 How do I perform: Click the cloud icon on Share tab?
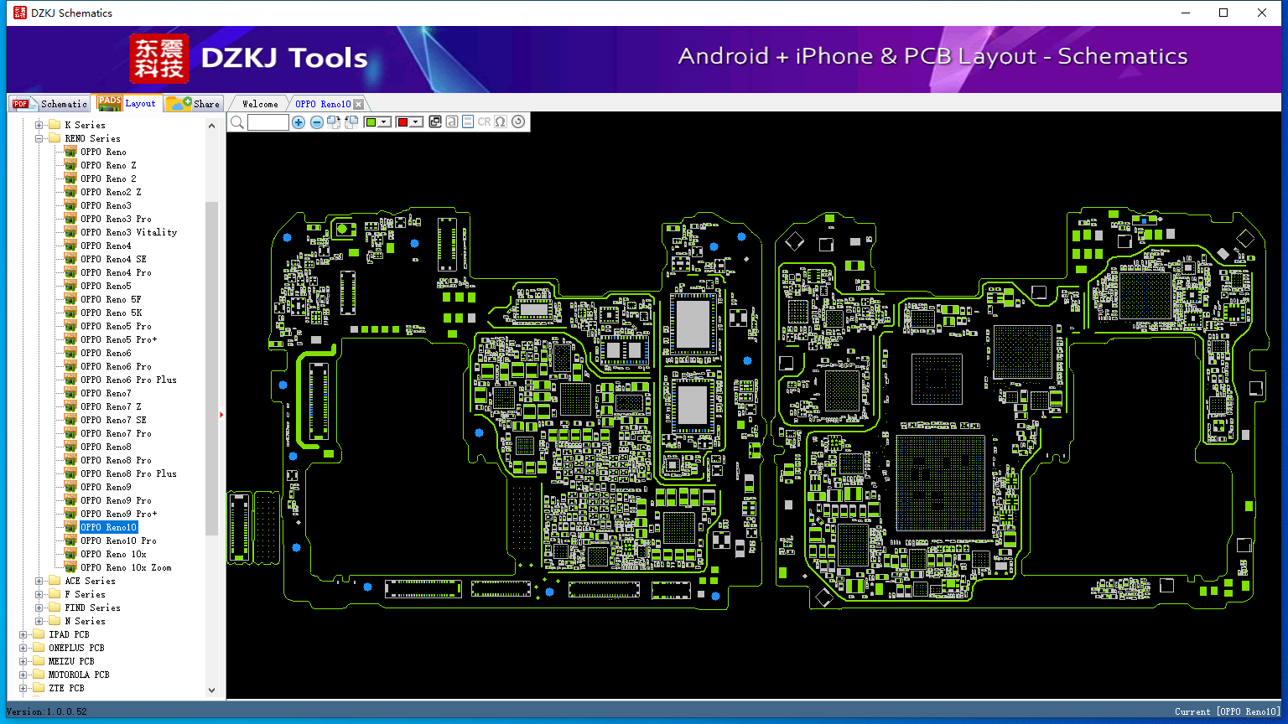[x=178, y=103]
